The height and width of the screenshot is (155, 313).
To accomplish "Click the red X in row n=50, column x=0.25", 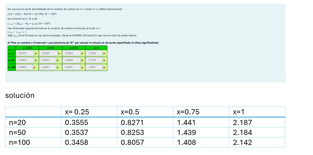I will [x=36, y=60].
